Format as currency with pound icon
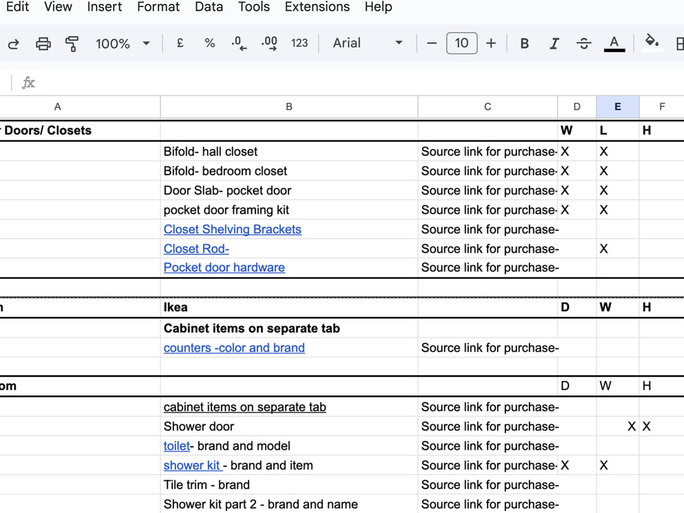The image size is (684, 513). point(180,43)
